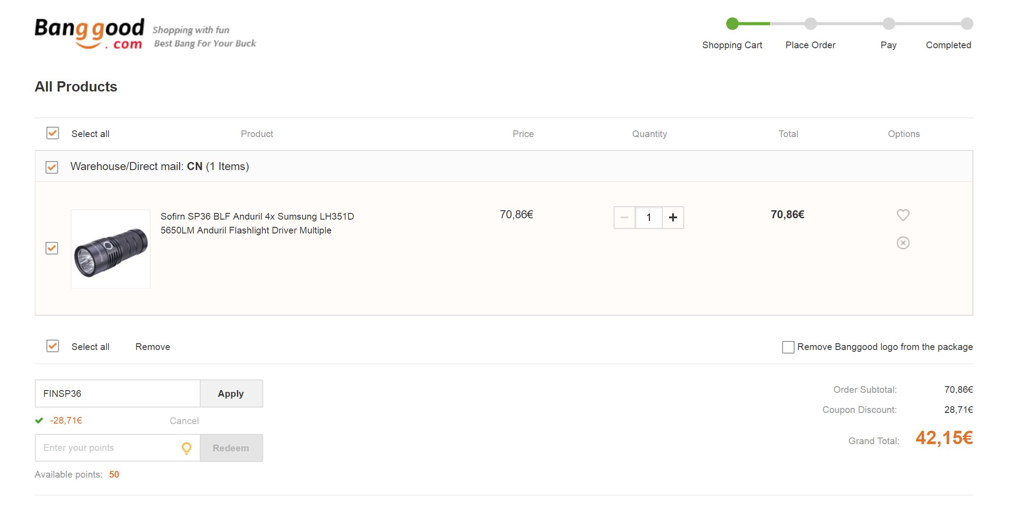Increase quantity with the plus button

[x=673, y=217]
